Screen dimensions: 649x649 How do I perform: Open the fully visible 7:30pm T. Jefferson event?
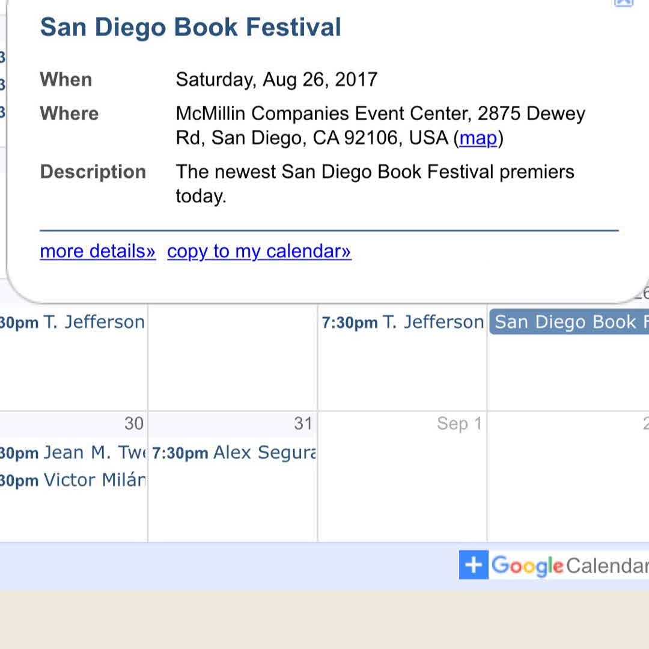click(403, 323)
